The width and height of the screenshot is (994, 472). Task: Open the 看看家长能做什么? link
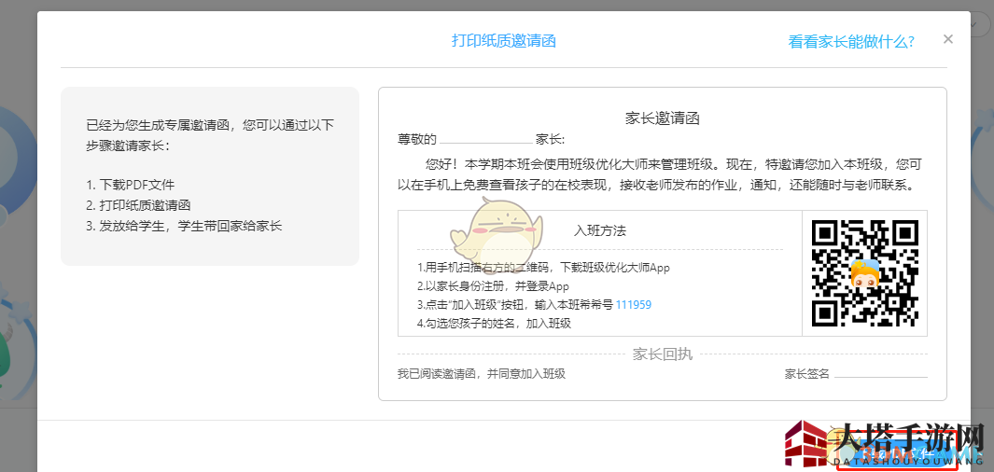pyautogui.click(x=850, y=42)
